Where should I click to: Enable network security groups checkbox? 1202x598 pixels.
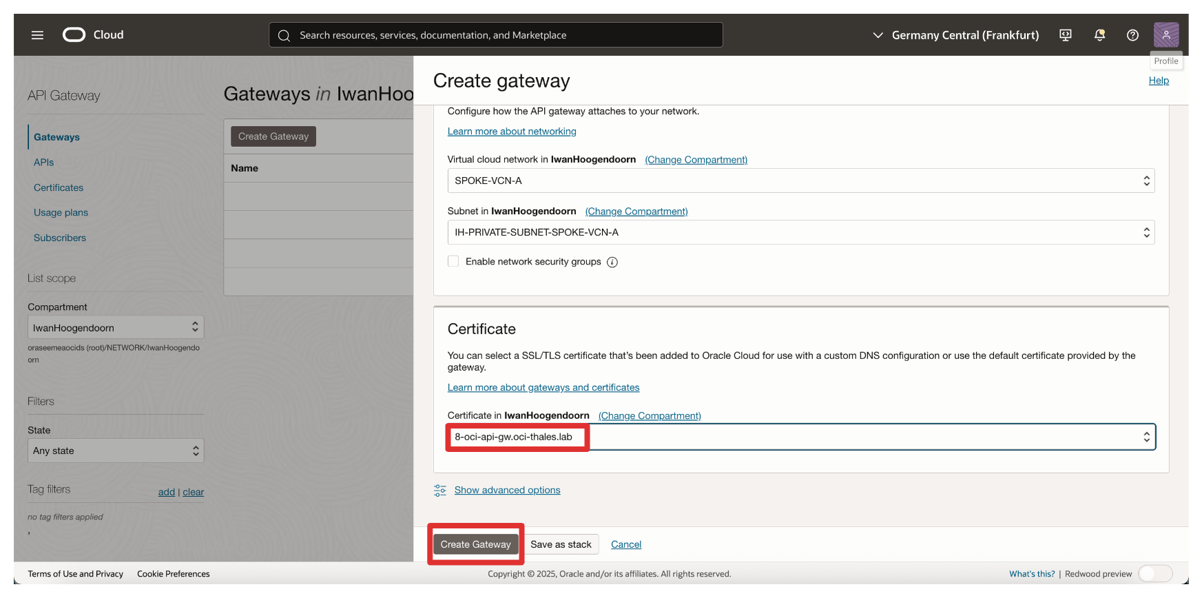click(453, 262)
